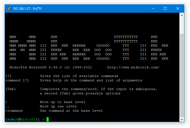
Task: Click the 'TTTTTTTTTTT' top banner row
Action: (126, 37)
